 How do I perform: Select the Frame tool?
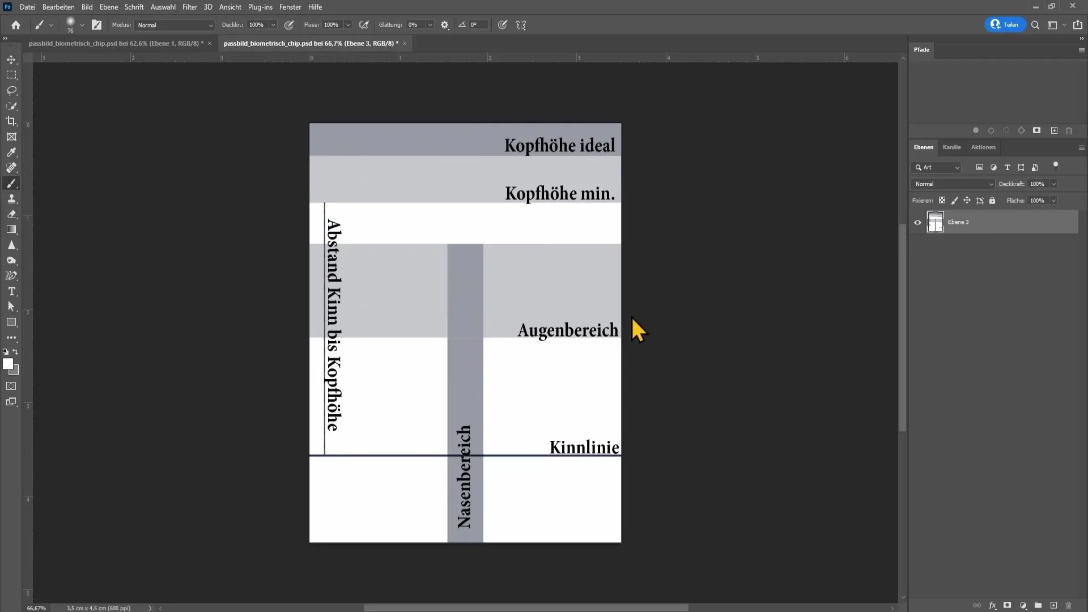11,137
